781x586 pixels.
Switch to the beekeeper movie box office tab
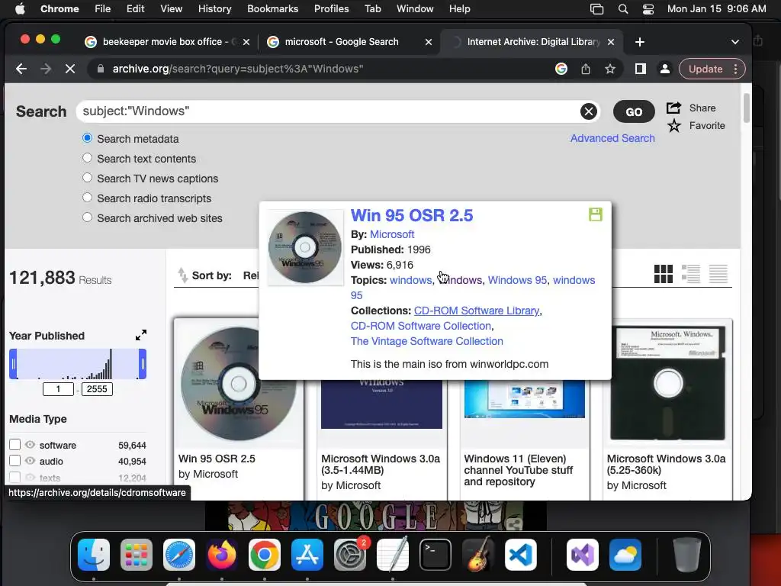[x=166, y=42]
